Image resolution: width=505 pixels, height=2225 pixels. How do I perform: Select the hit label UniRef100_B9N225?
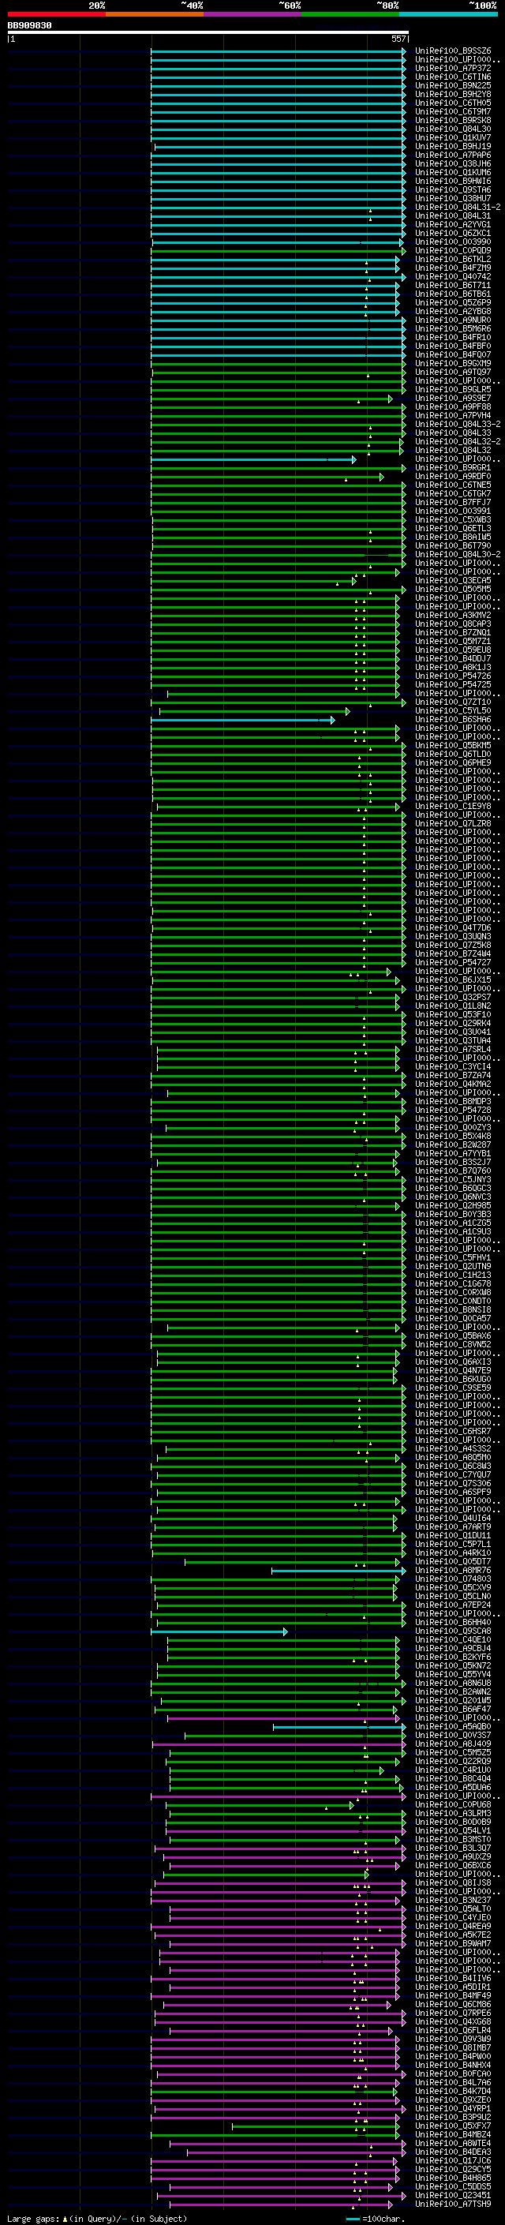(453, 85)
